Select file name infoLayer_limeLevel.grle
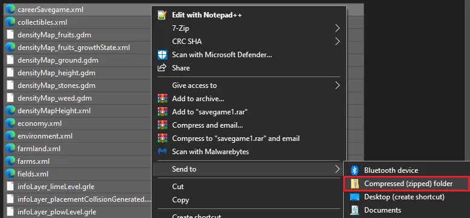The image size is (470, 218). [56, 187]
